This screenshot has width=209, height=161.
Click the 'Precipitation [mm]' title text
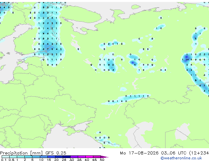pos(21,153)
